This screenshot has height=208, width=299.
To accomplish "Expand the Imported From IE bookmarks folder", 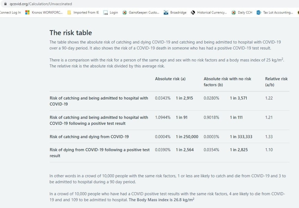I will (x=86, y=13).
